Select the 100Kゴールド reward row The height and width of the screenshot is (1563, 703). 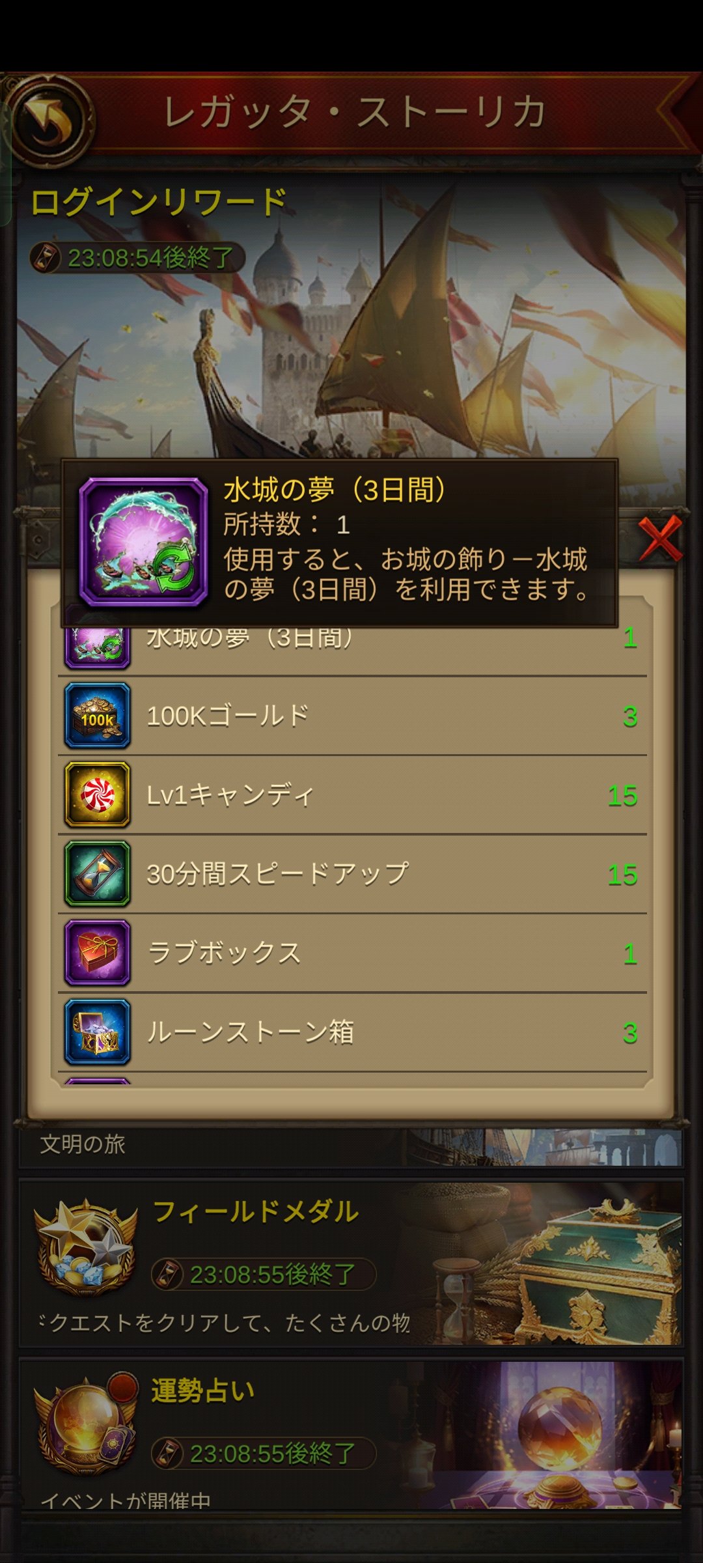coord(352,716)
